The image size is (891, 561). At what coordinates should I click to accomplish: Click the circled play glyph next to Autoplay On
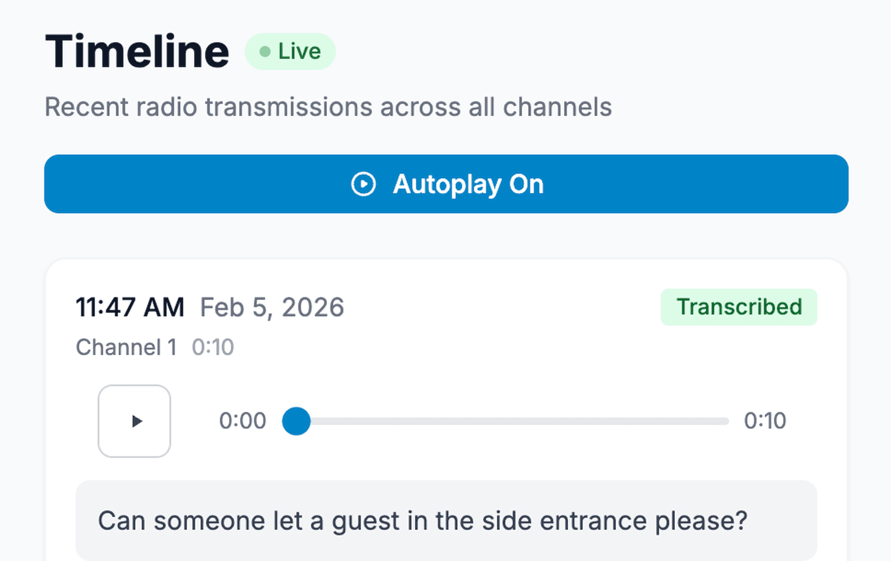coord(364,184)
